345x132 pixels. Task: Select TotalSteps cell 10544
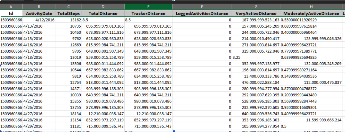coord(68,70)
